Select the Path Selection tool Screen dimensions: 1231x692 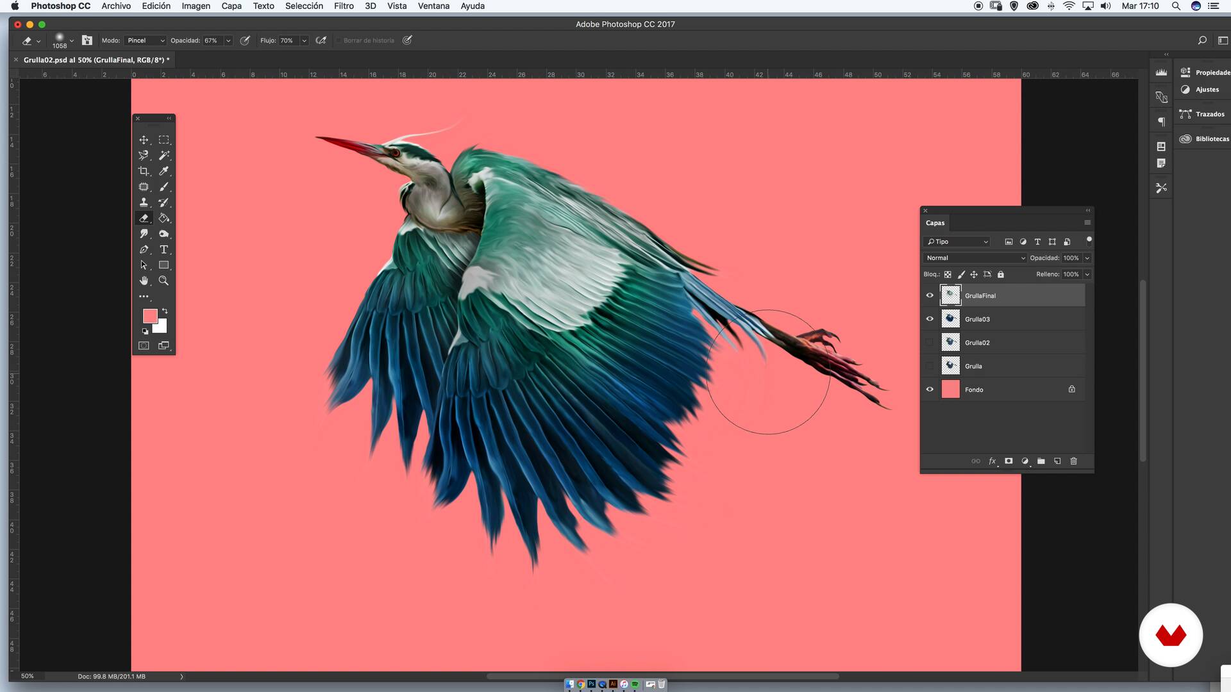tap(144, 265)
